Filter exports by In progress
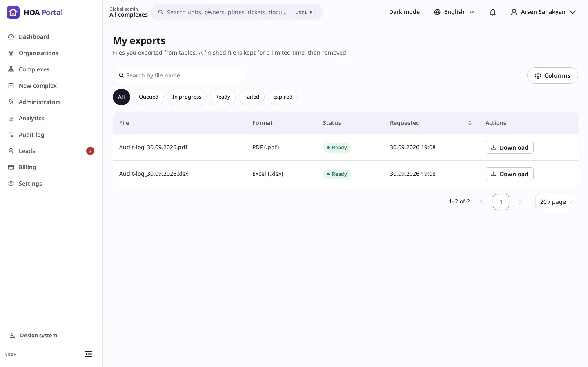This screenshot has width=588, height=367. (x=187, y=97)
